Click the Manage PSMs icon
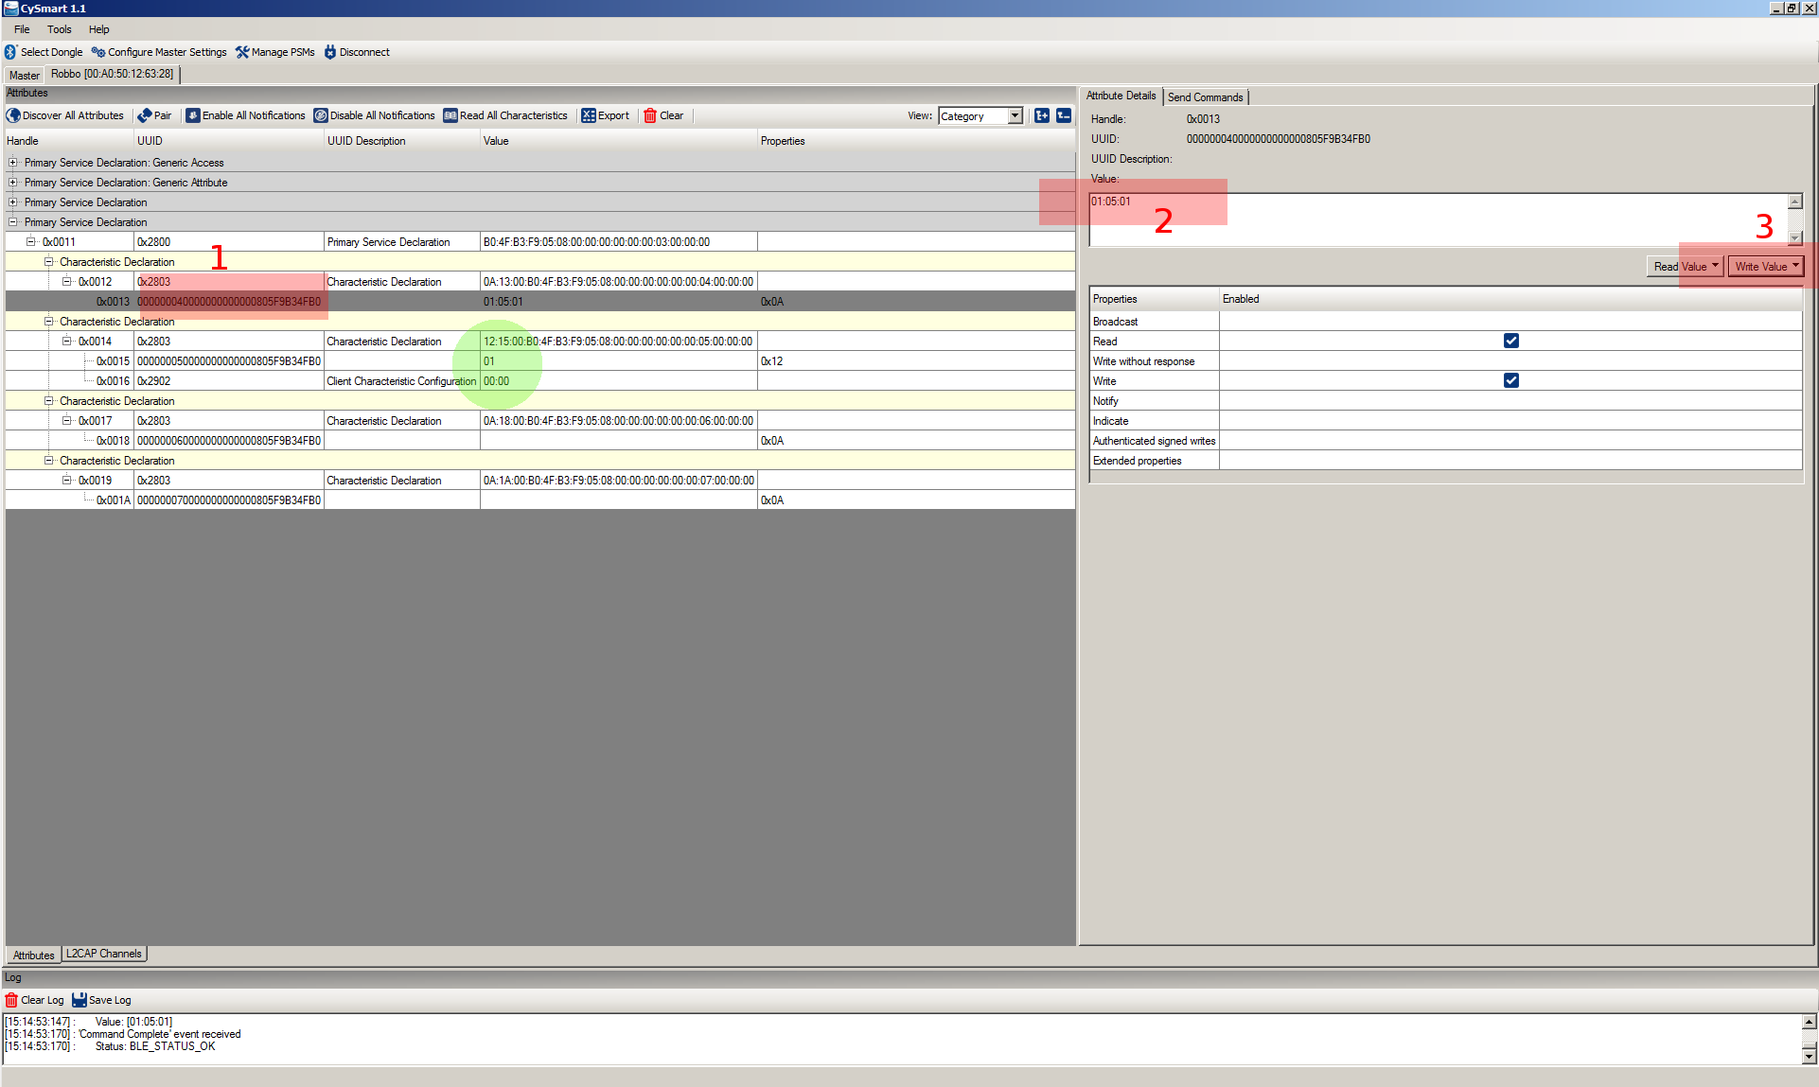 coord(242,52)
